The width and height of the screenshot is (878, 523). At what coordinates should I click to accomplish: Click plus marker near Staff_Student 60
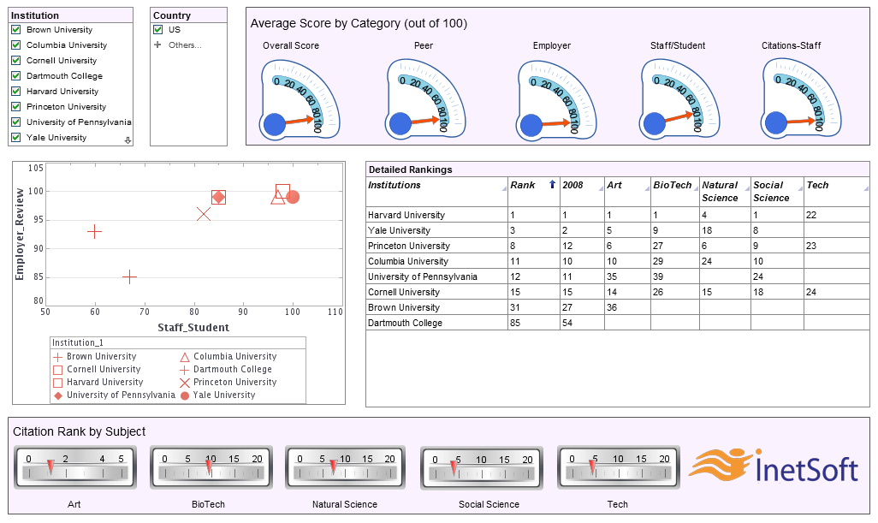[x=95, y=231]
